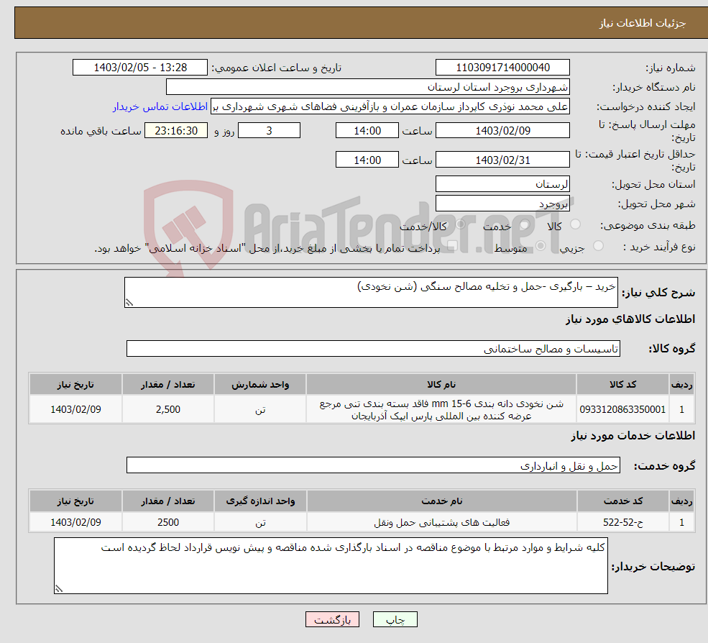Click the general need description textarea
This screenshot has width=708, height=643.
coord(371,292)
